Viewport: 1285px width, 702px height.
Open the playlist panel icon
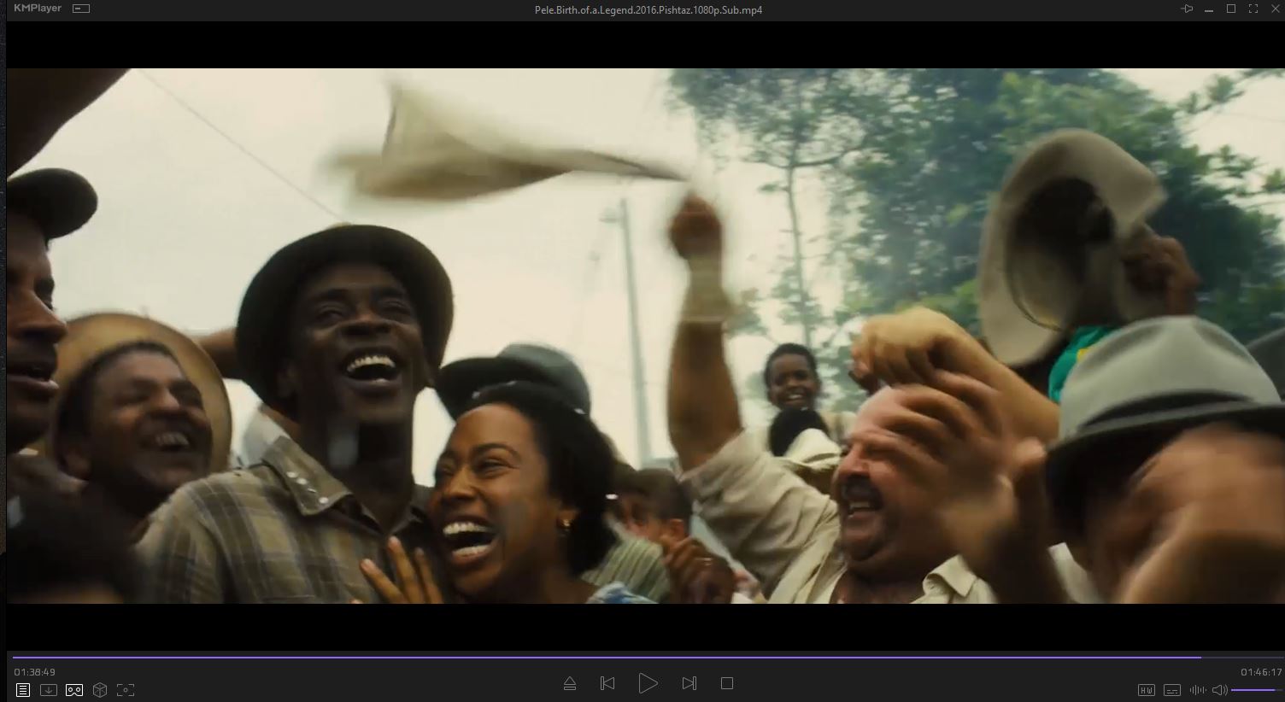pyautogui.click(x=23, y=690)
